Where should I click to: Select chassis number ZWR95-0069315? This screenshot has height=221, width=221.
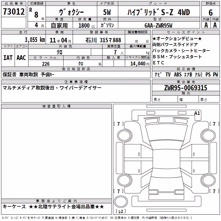click(186, 88)
